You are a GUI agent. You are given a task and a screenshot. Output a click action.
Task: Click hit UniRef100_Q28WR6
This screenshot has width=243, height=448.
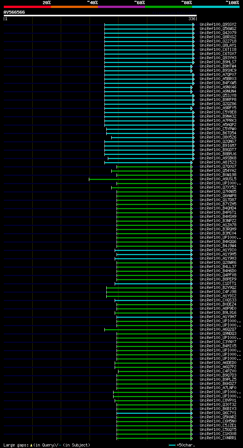pos(218,262)
